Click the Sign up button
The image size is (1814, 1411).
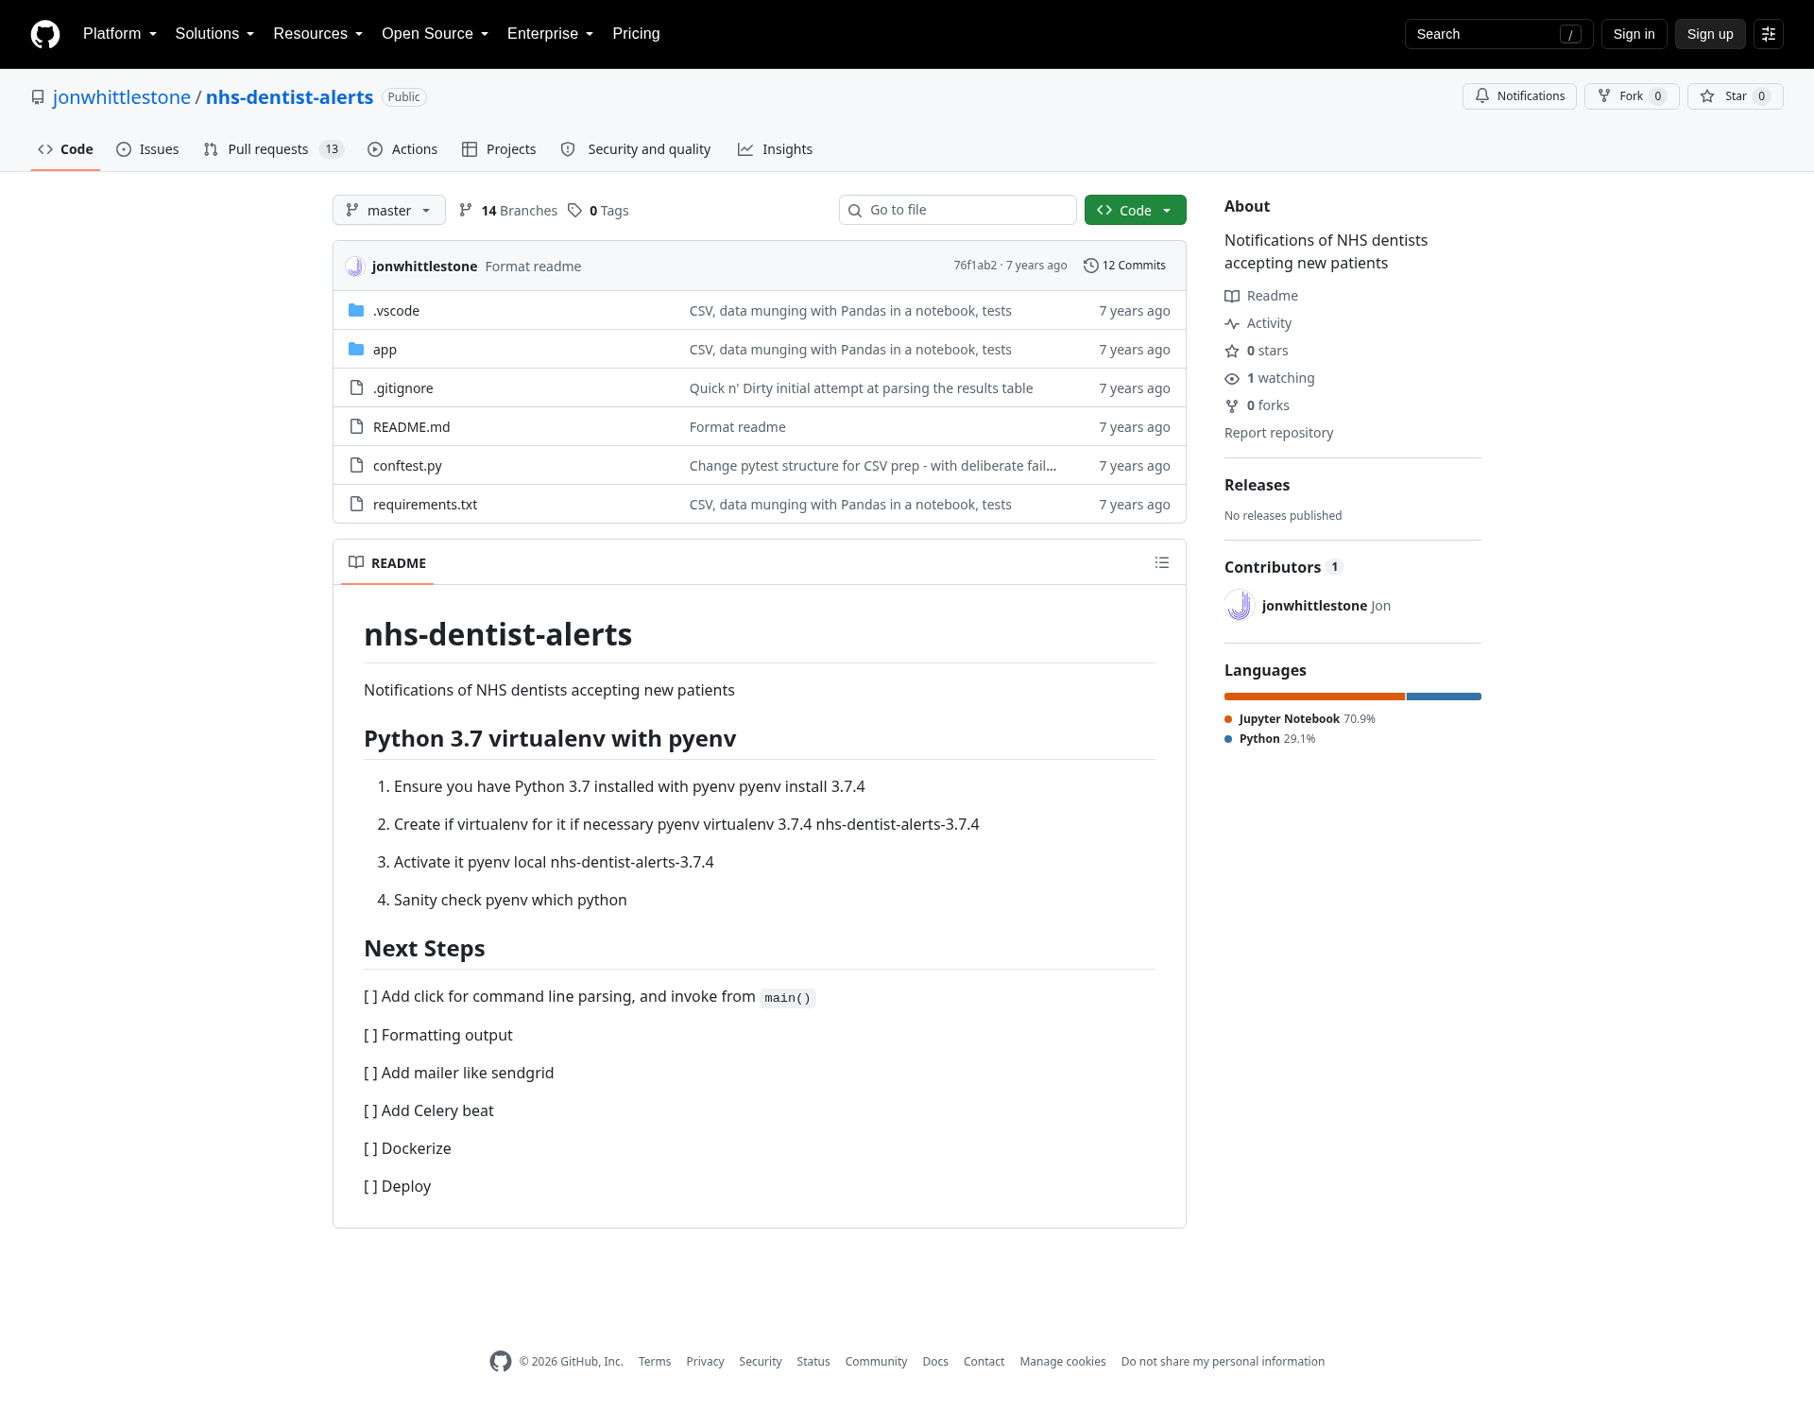(x=1710, y=34)
